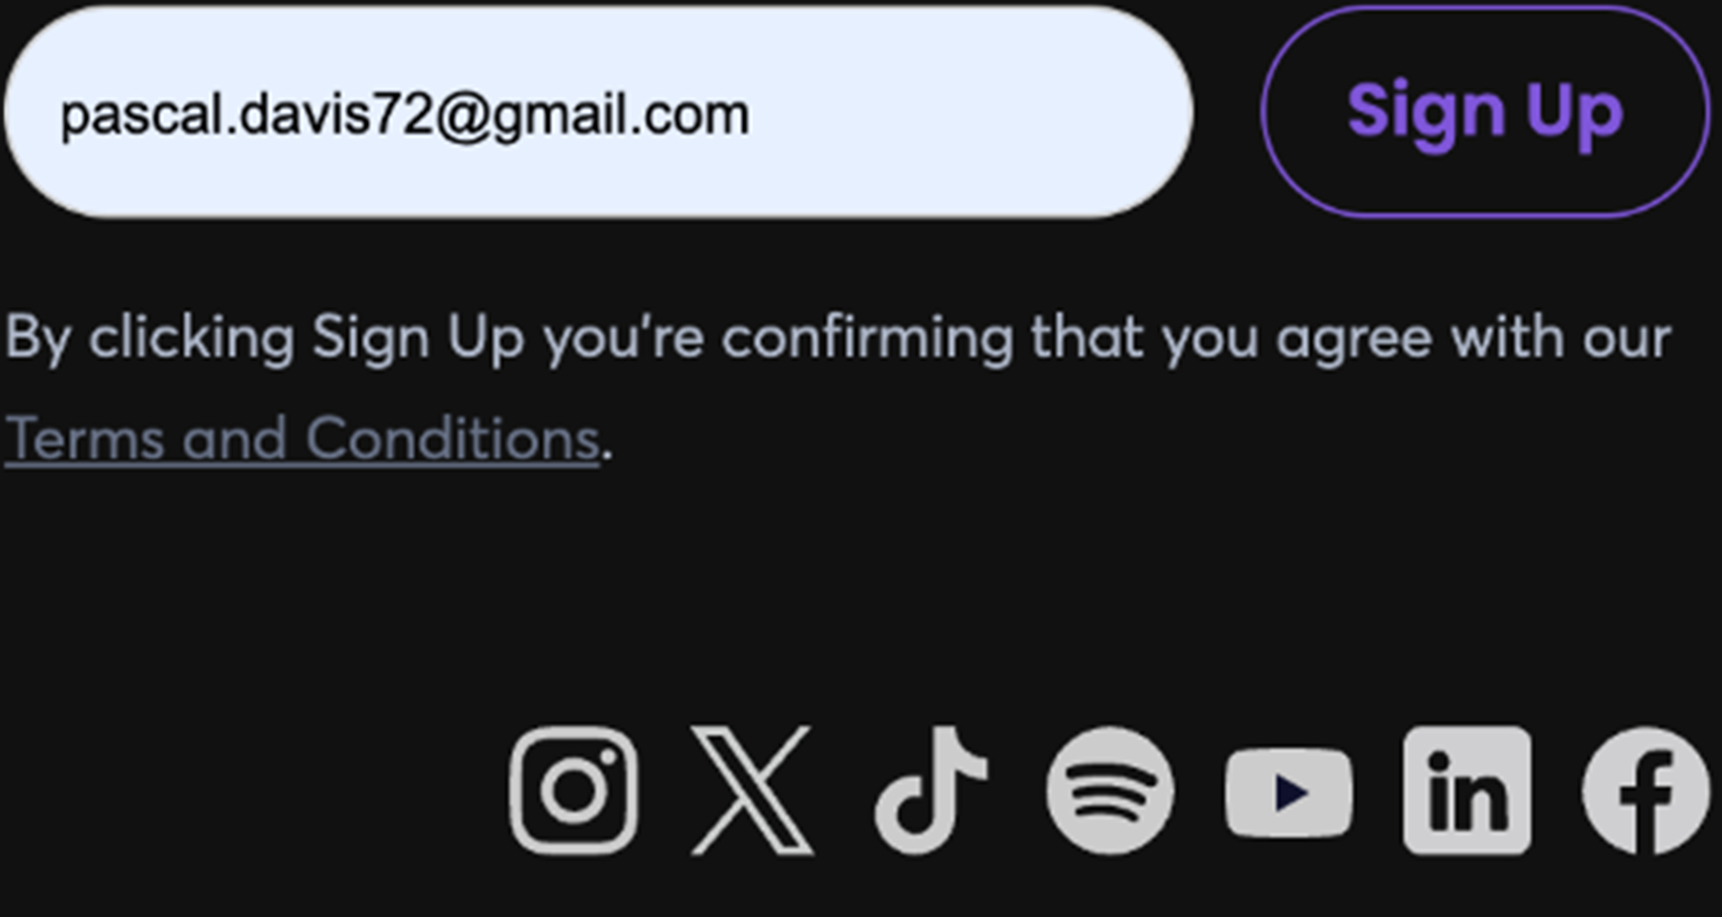Click the pascal.davis72@gmail.com email text
Screen dimensions: 1722x917
[x=404, y=115]
